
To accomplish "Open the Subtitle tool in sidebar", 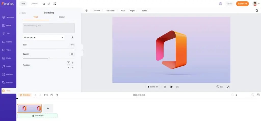I will 8,42.
